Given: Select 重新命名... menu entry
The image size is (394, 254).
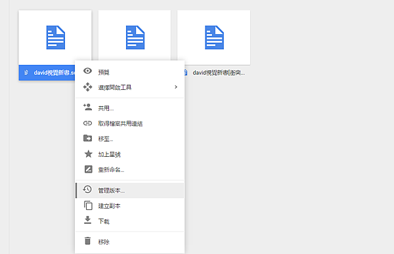Looking at the screenshot, I should [129, 169].
